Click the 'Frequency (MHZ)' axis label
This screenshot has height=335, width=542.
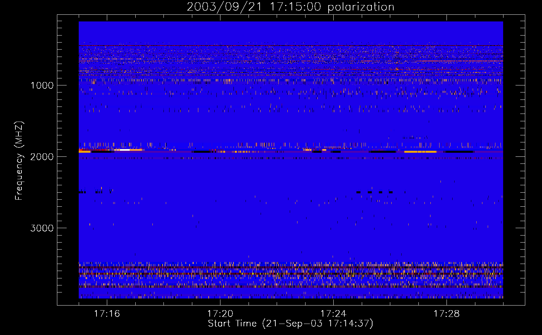click(x=19, y=161)
